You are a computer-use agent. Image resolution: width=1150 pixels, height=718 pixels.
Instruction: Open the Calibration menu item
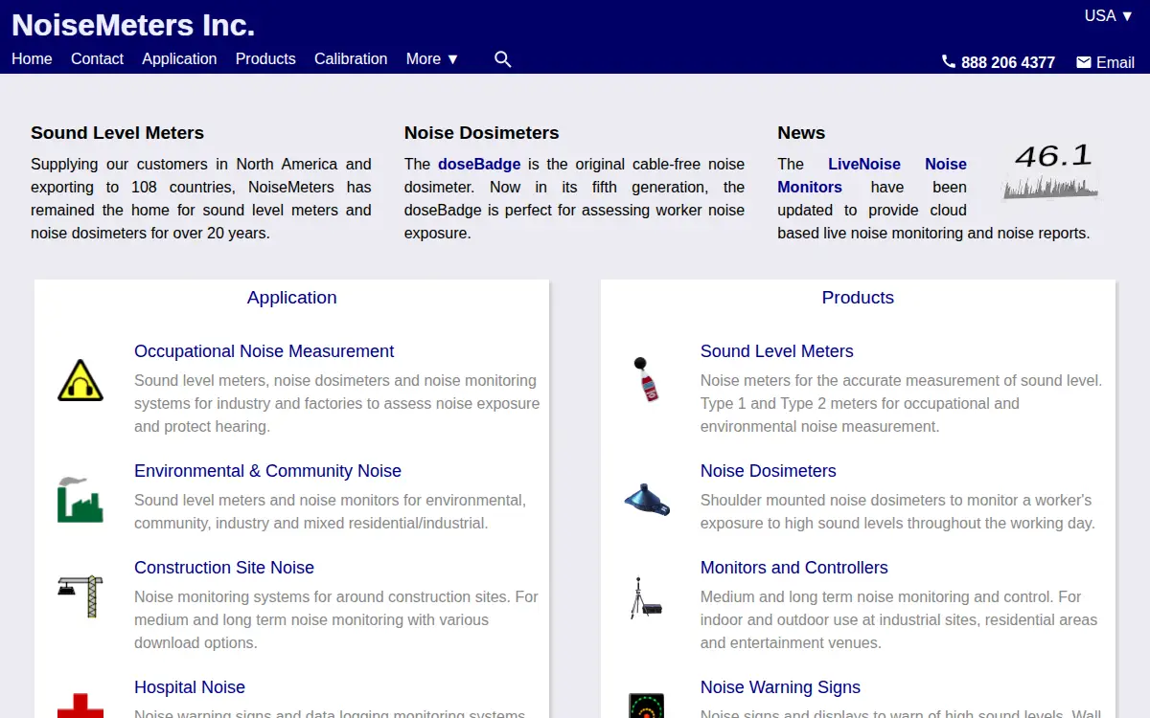coord(351,58)
